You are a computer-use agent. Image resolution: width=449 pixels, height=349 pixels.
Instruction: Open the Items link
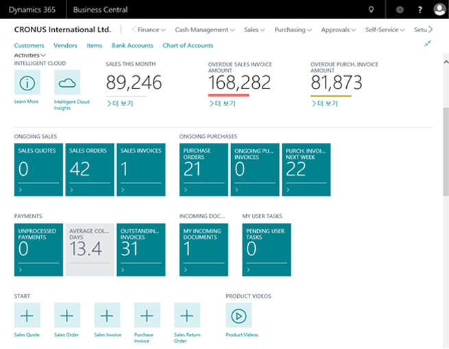coord(95,45)
